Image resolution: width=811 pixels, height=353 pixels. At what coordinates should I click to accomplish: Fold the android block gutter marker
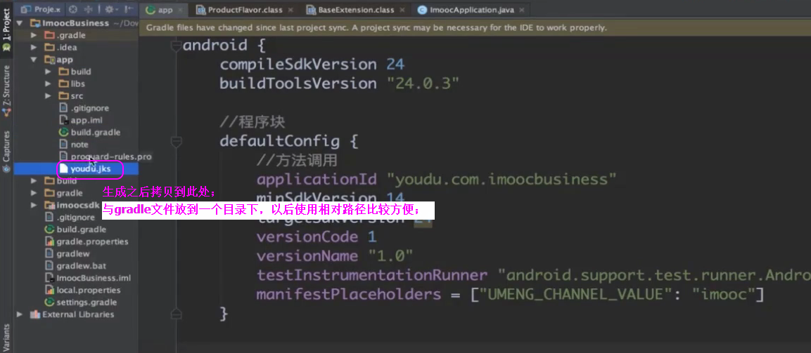(x=177, y=46)
